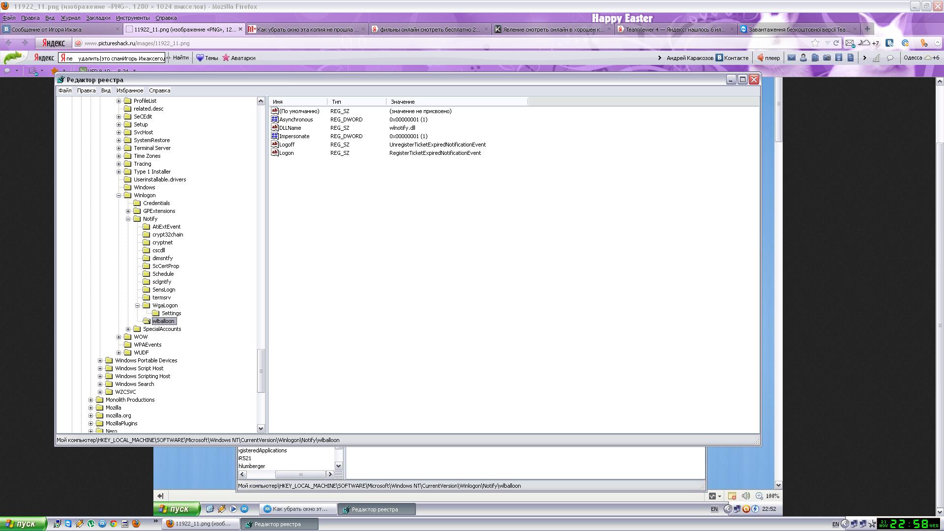Open a new tab with plus button

867,29
